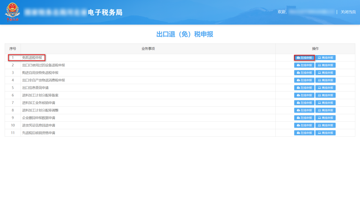Open 离线申报 for 出口已使用过的设备退税申报
Viewport: 360px width, 203px height.
325,65
